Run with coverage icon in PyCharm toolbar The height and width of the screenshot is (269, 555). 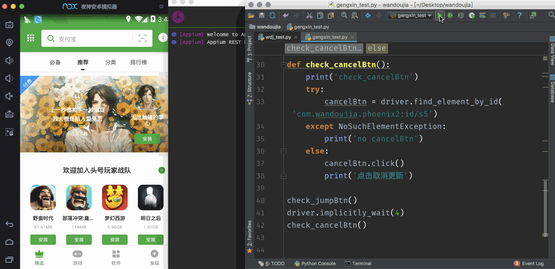click(461, 15)
